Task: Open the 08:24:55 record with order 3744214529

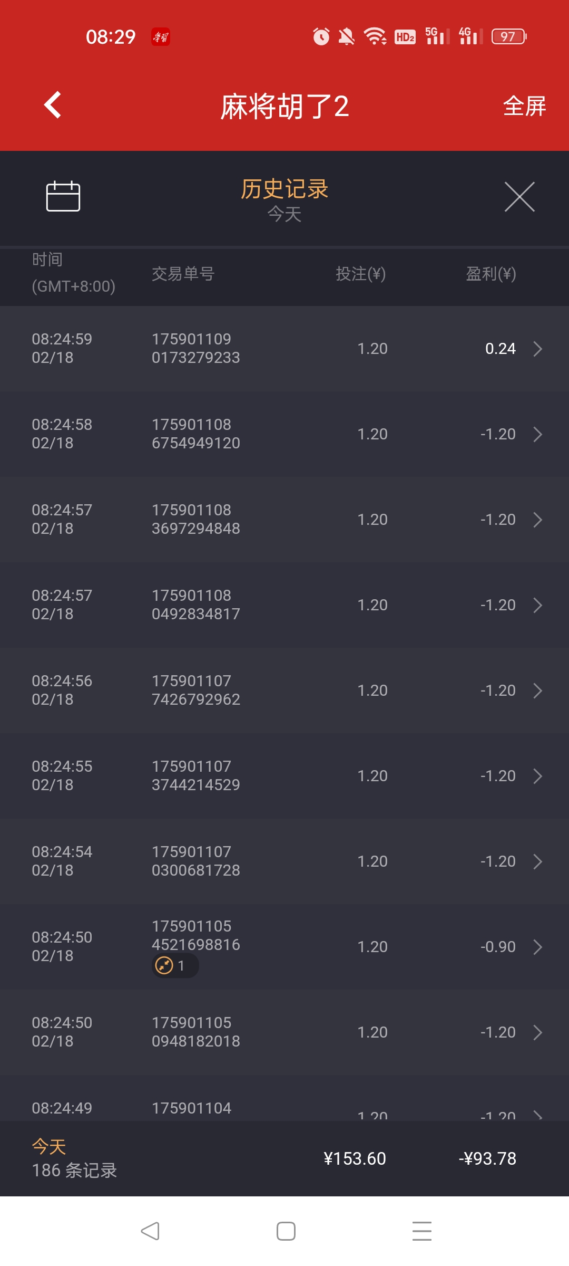Action: (284, 776)
